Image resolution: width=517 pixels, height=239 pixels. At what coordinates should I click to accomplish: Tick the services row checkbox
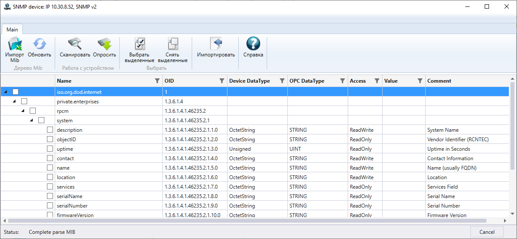pos(50,186)
